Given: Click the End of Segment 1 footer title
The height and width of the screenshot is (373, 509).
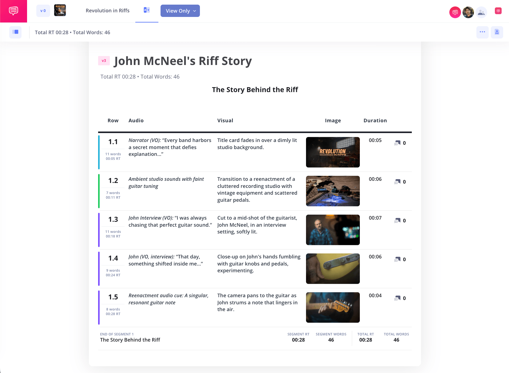Looking at the screenshot, I should click(130, 340).
